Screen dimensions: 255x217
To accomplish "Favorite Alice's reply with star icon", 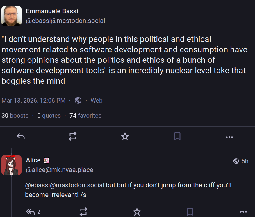I will point(137,212).
